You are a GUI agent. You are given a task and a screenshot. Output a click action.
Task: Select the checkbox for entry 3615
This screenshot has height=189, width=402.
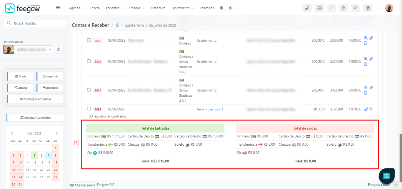89,40
